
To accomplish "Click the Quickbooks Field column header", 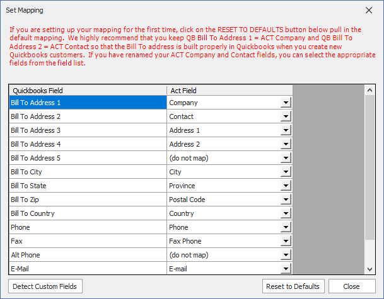I will 88,91.
